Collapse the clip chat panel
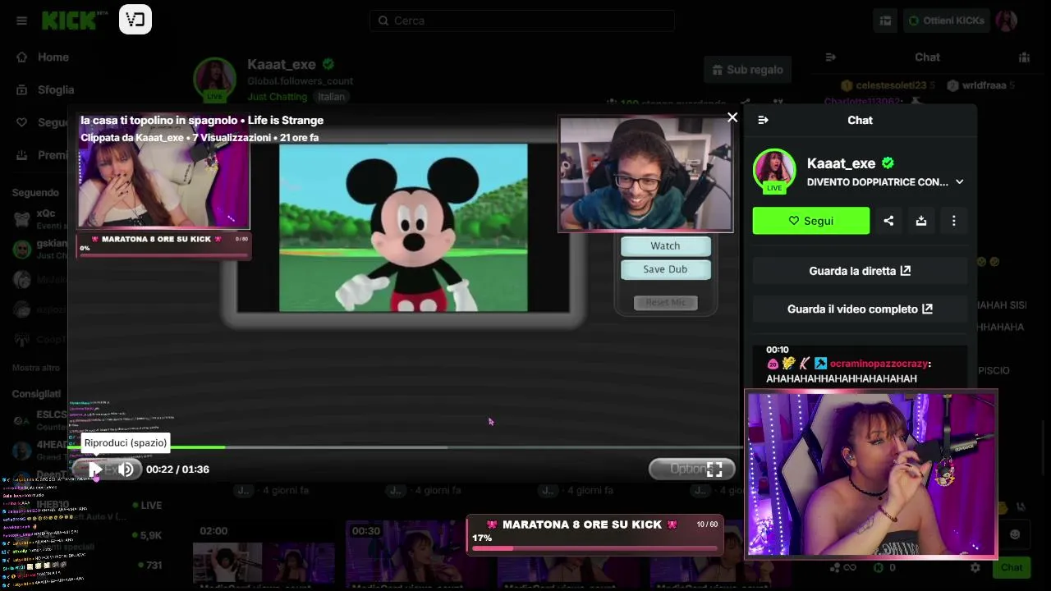The image size is (1051, 591). point(763,120)
